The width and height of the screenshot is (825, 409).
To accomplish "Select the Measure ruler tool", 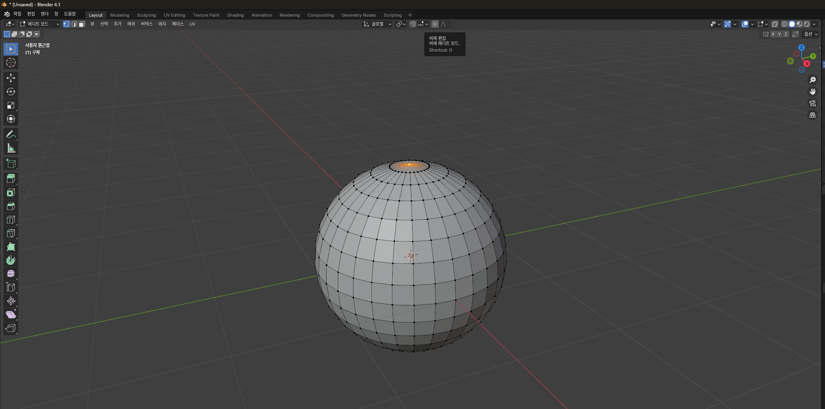I will click(11, 148).
